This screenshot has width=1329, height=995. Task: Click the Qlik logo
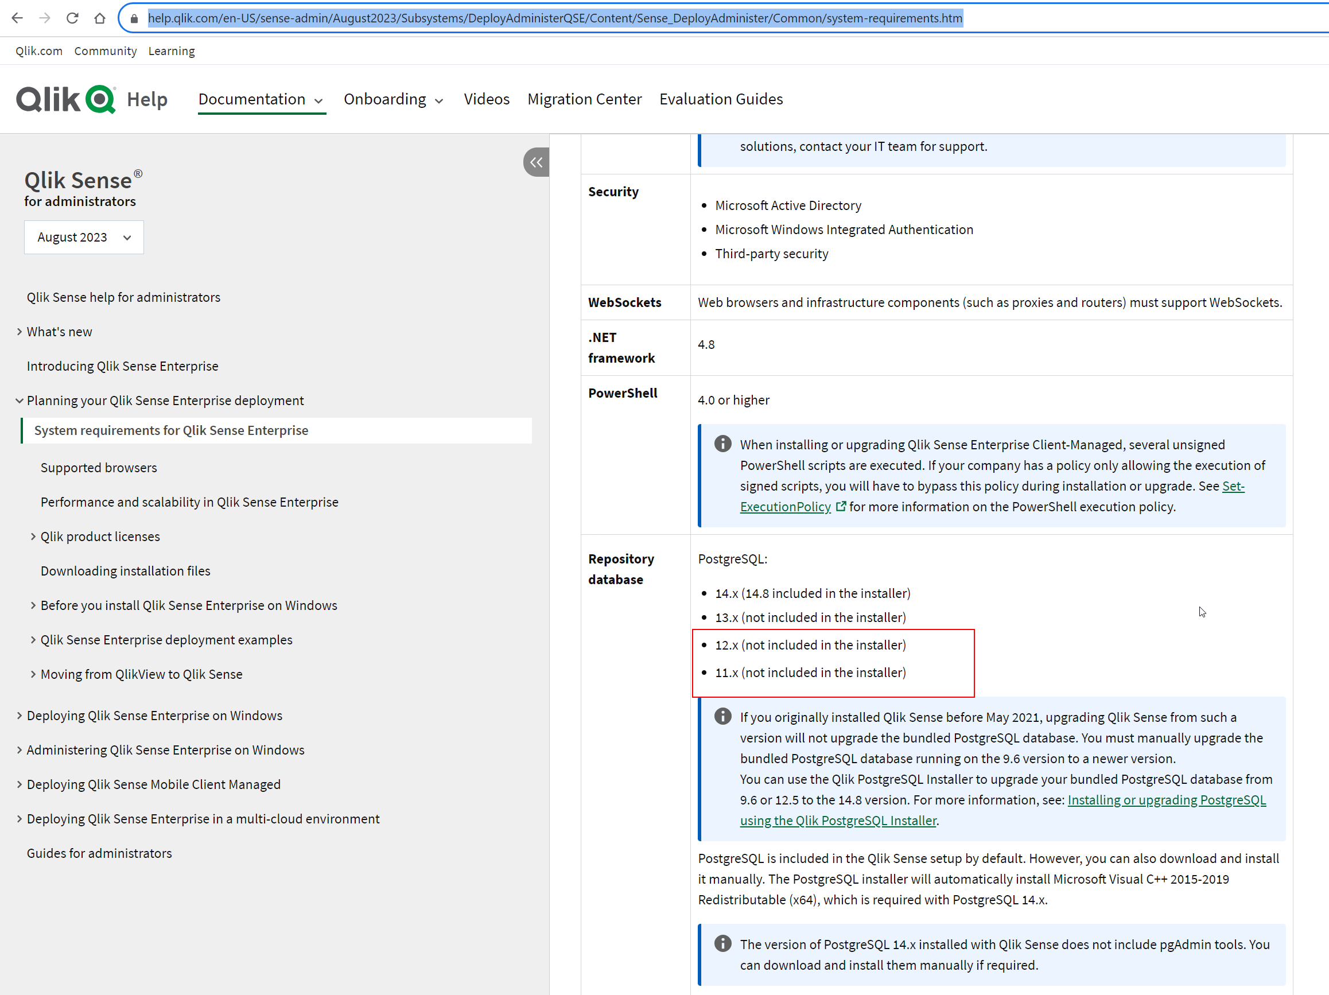click(66, 99)
